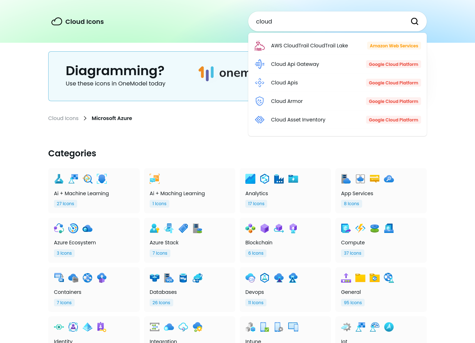Click the first icon in Intune card
475x343 pixels.
click(250, 327)
